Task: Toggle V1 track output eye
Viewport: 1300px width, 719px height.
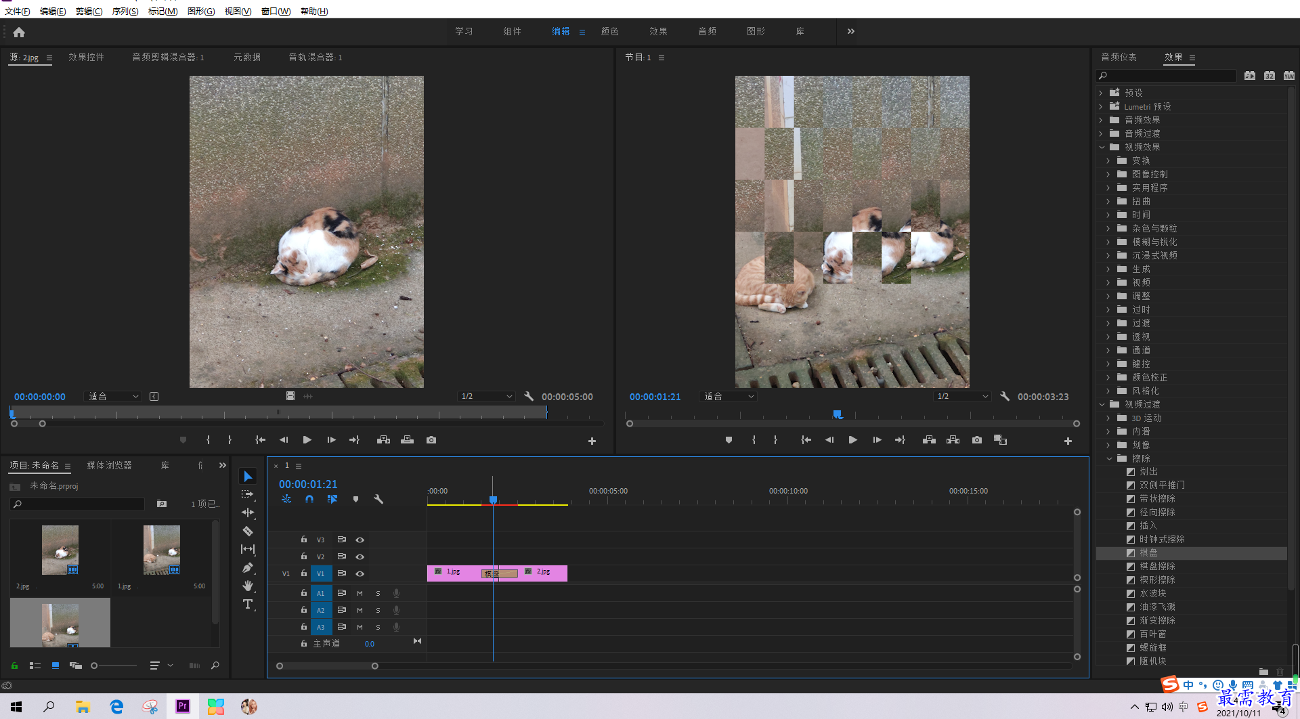Action: (x=360, y=573)
